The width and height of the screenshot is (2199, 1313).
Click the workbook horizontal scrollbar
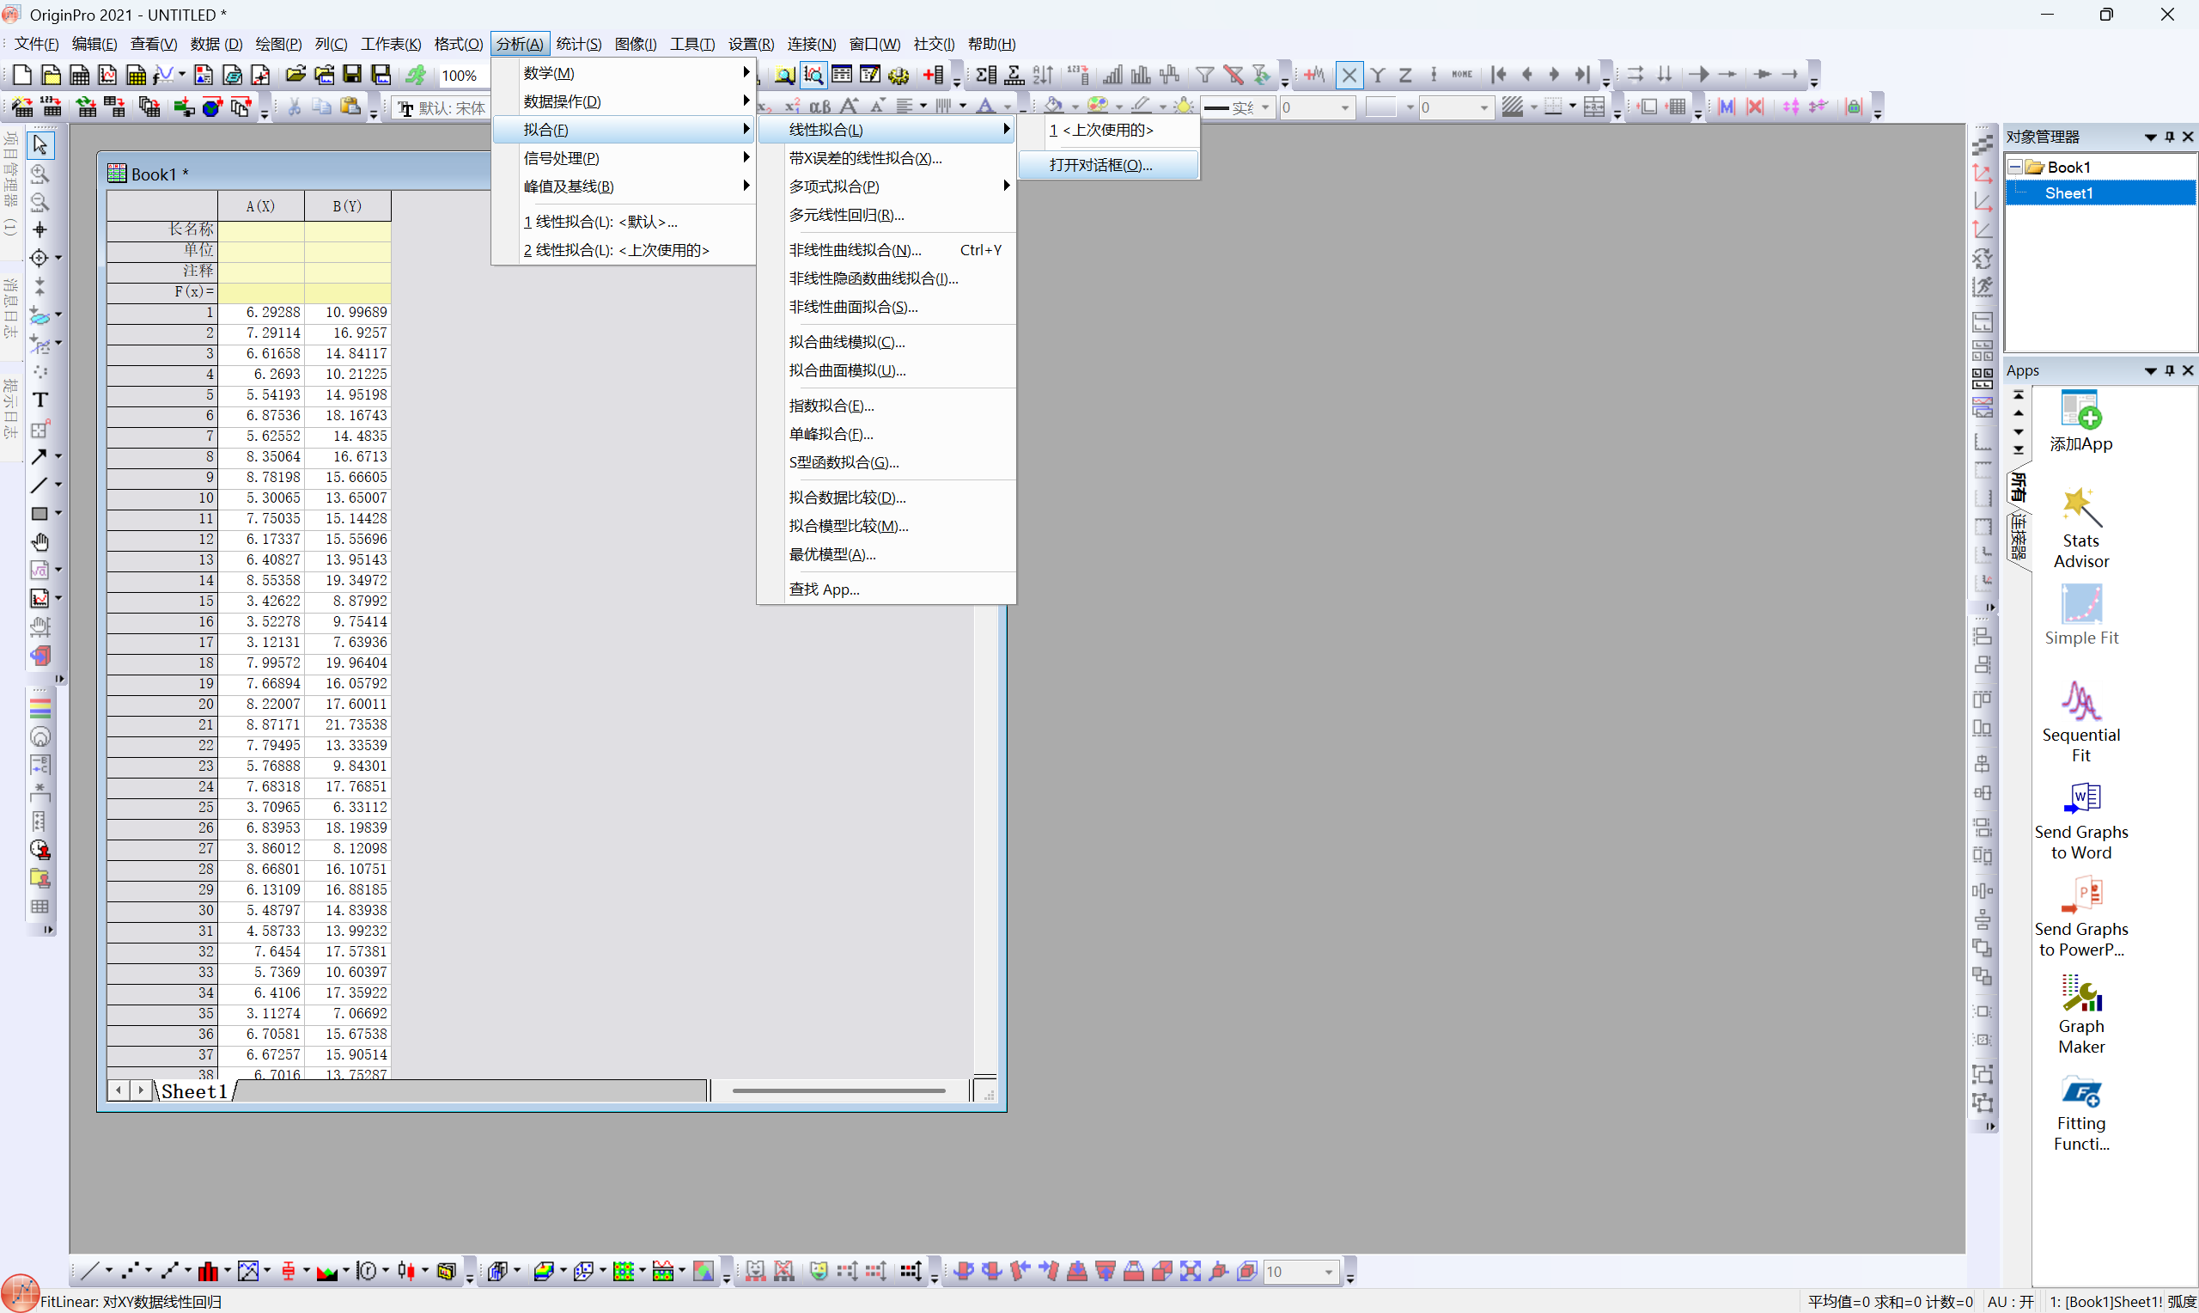(x=839, y=1092)
